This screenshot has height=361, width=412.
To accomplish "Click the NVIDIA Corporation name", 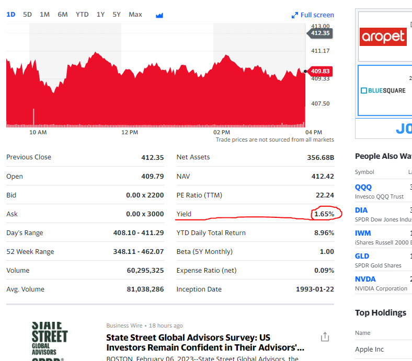I will pyautogui.click(x=381, y=288).
